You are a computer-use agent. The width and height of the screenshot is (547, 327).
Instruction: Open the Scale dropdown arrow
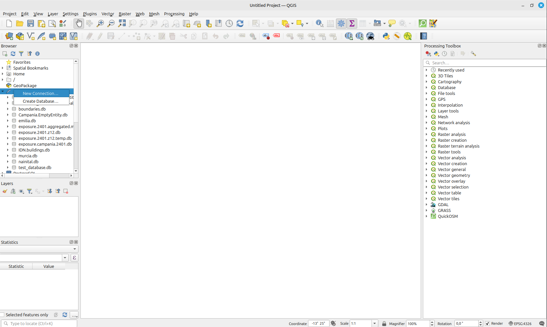(x=375, y=323)
